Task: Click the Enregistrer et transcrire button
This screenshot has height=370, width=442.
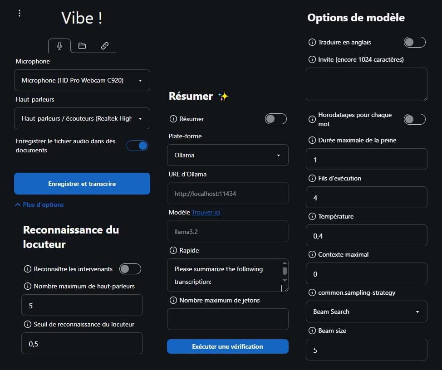Action: point(82,184)
